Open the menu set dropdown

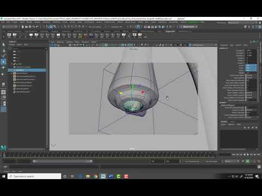[9, 27]
